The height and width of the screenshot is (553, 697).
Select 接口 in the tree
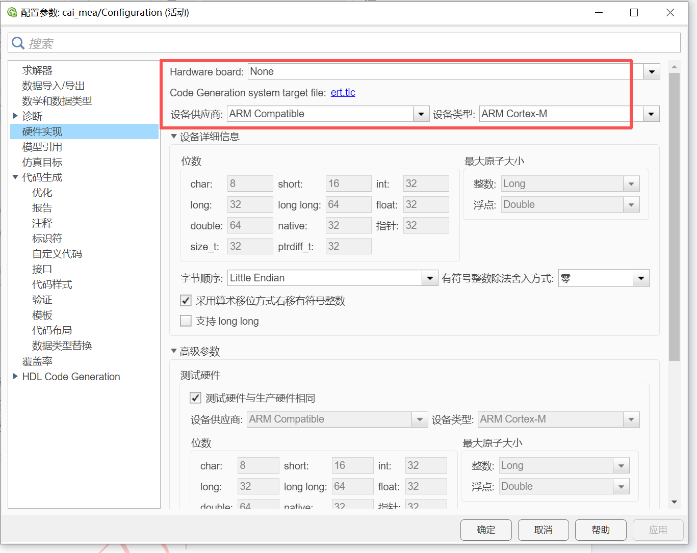coord(42,269)
